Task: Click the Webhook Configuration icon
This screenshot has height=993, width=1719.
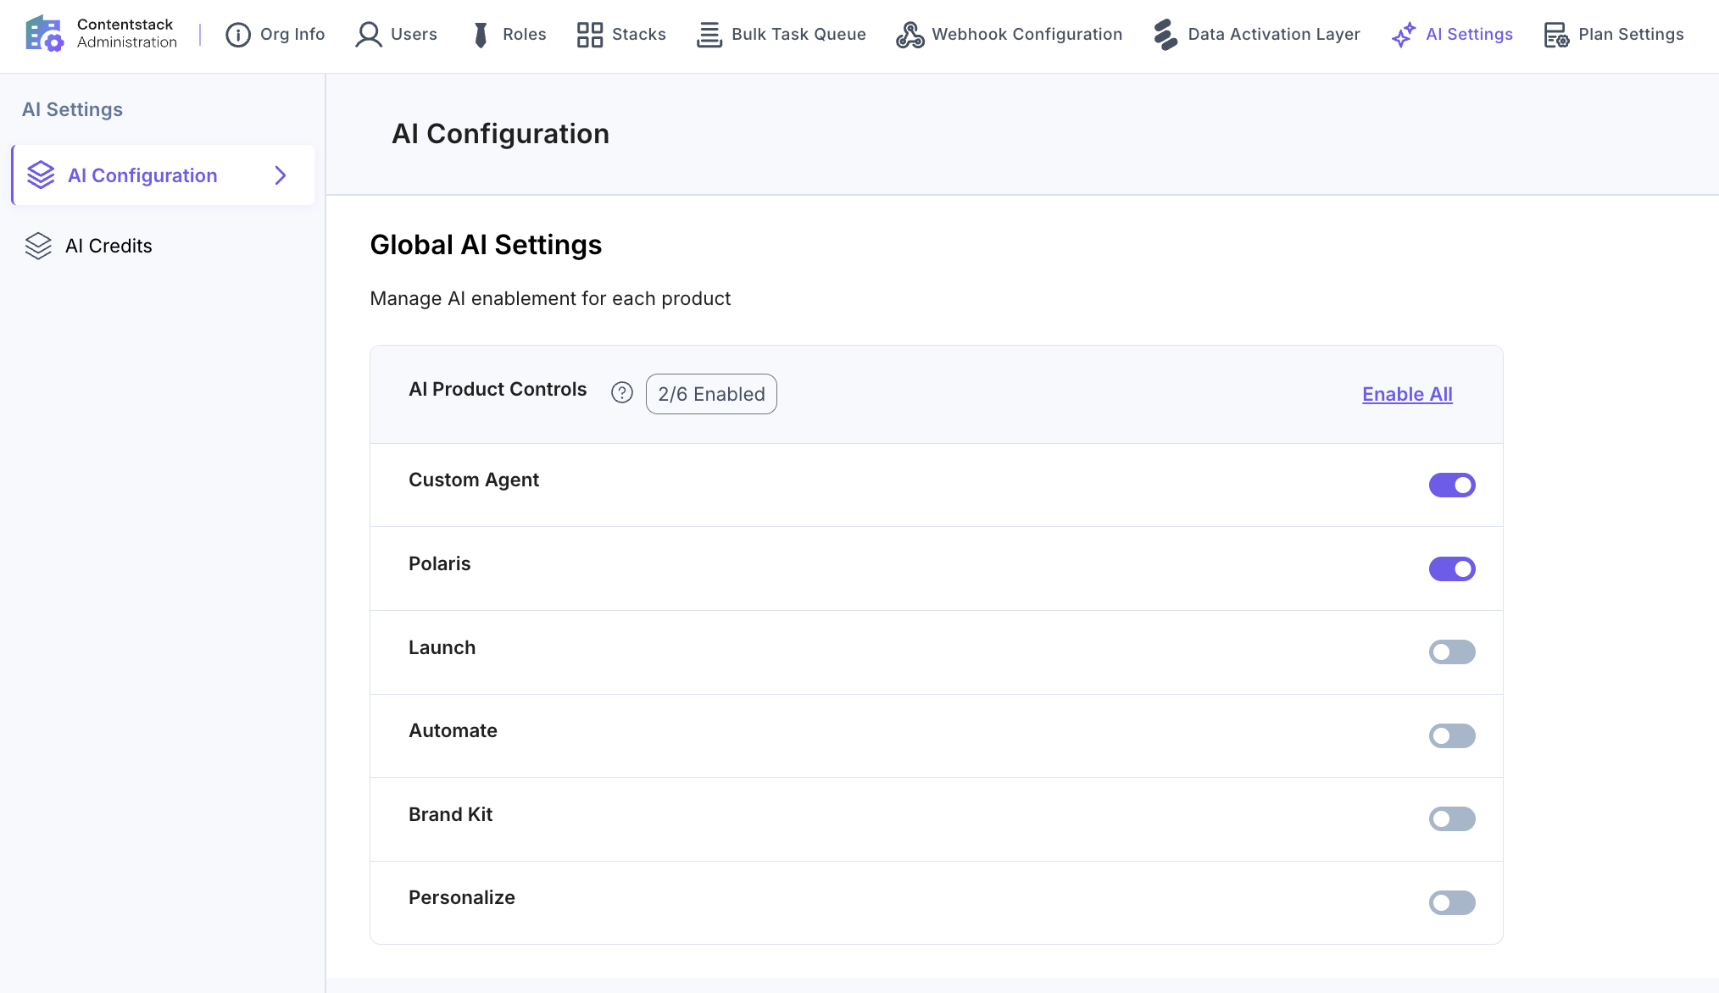Action: (910, 35)
